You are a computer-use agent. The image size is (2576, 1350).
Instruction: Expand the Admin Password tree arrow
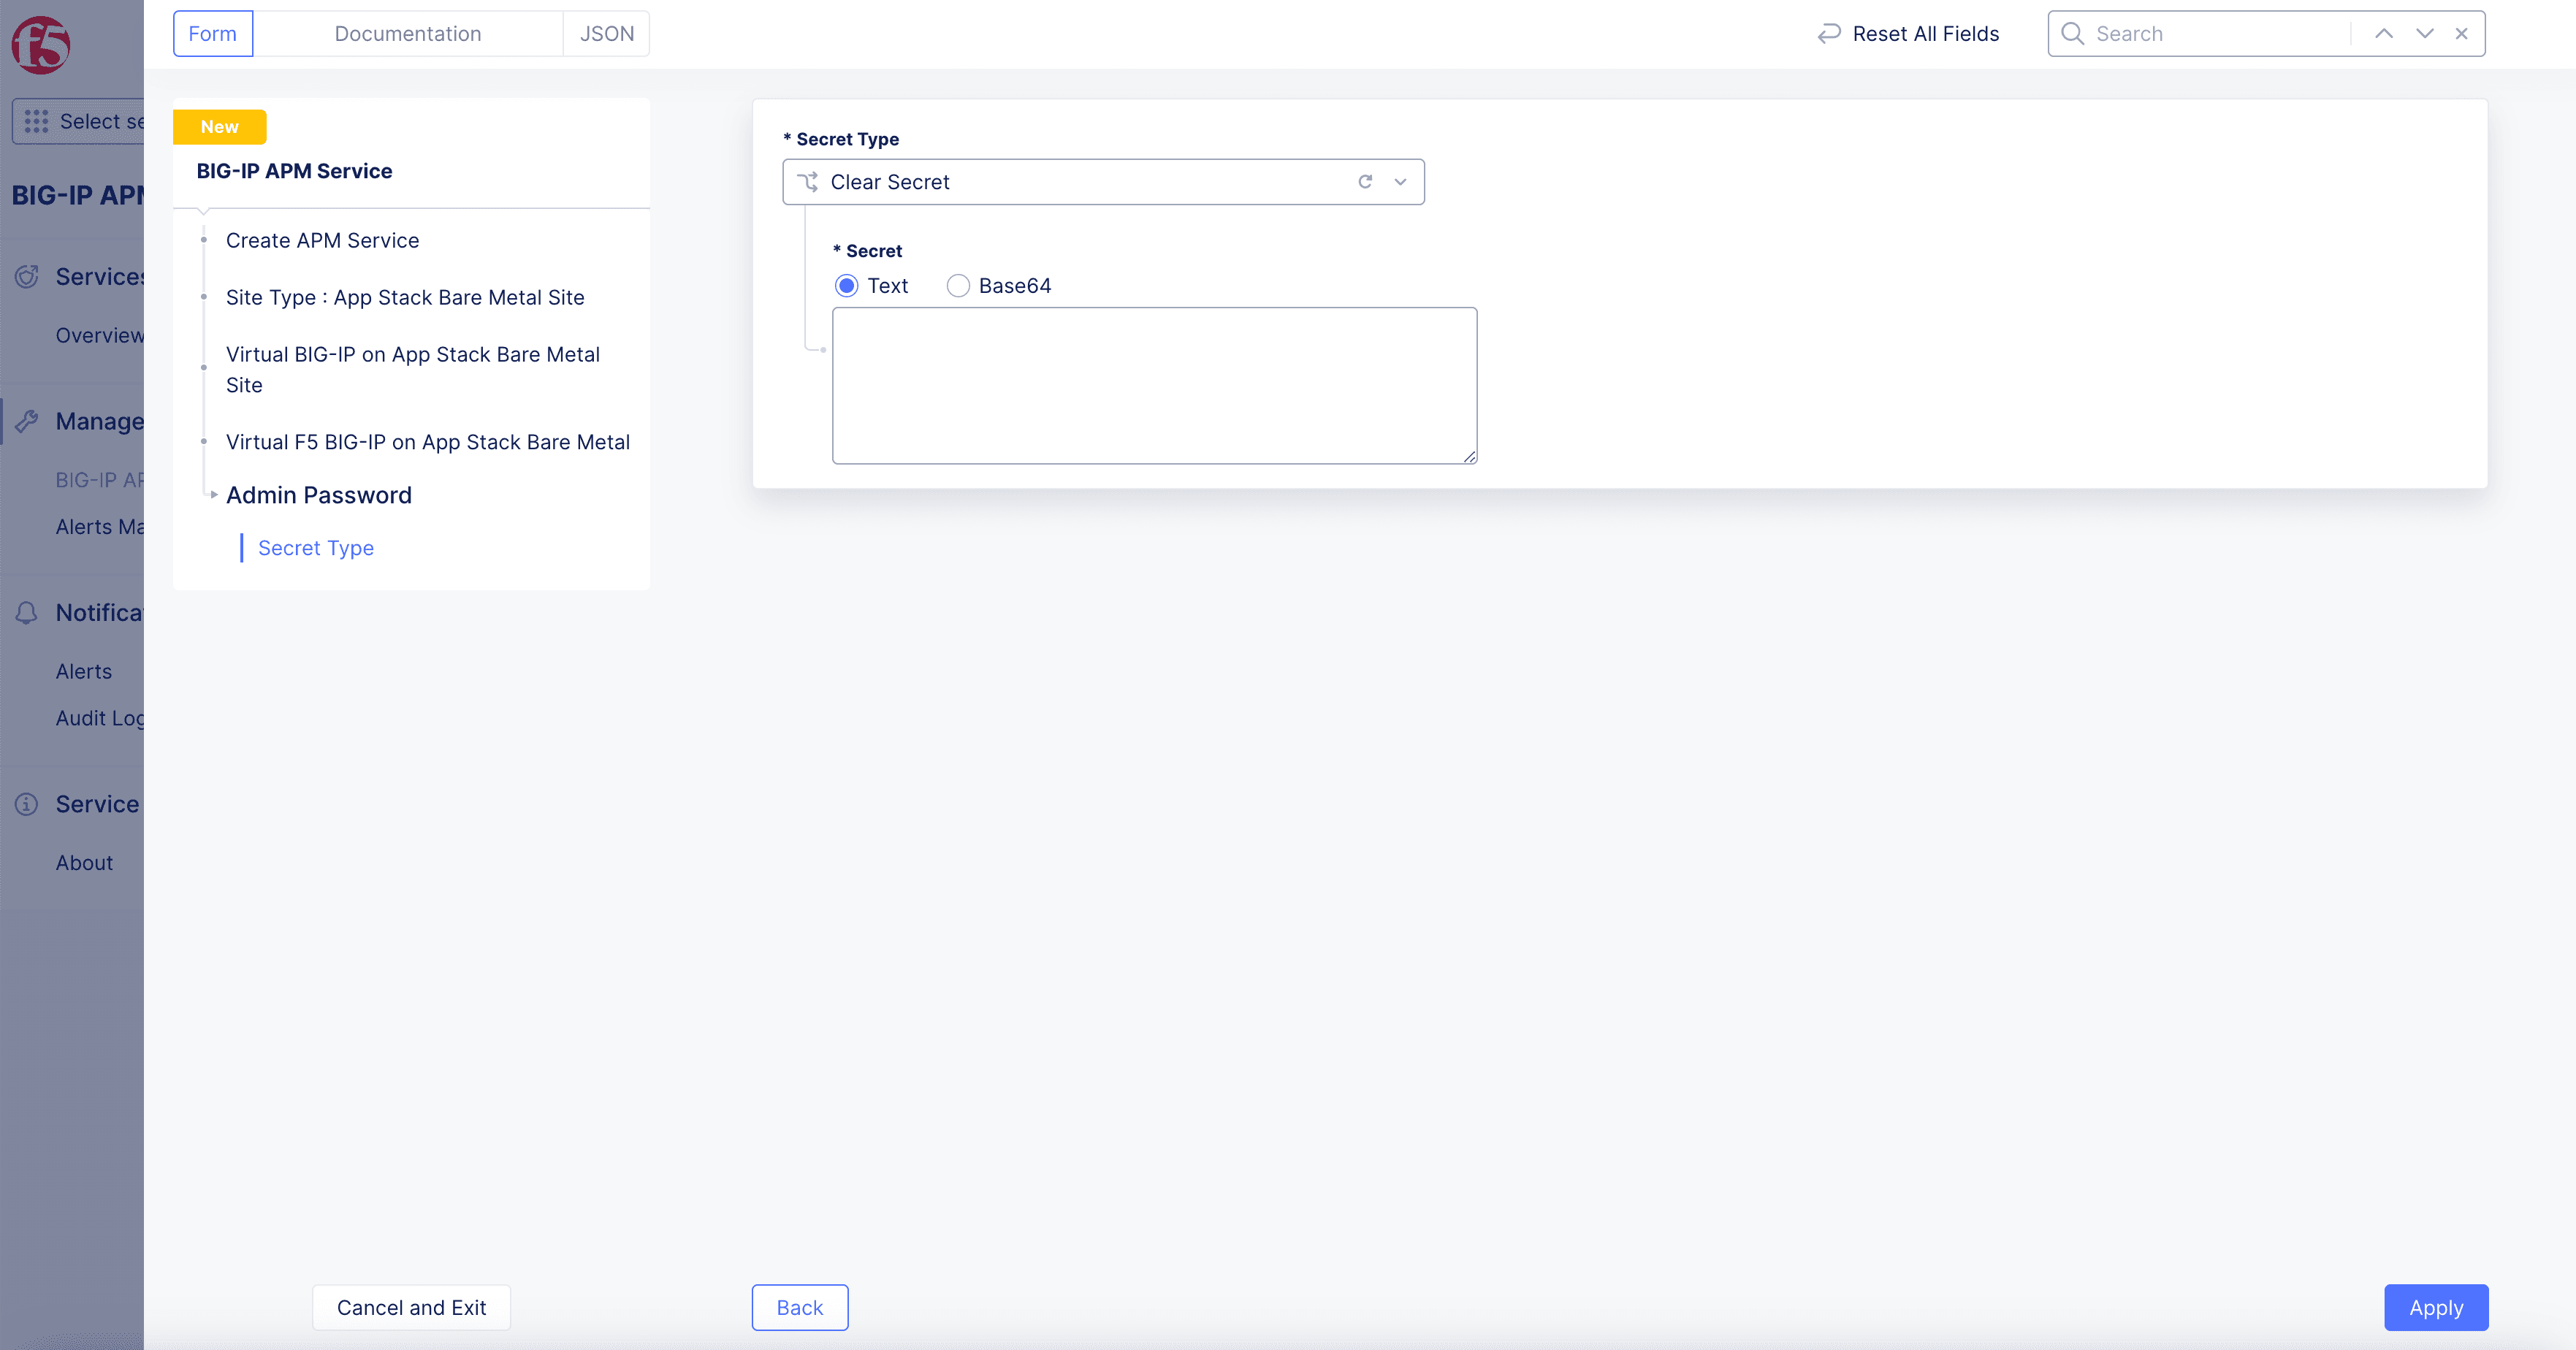click(x=214, y=495)
